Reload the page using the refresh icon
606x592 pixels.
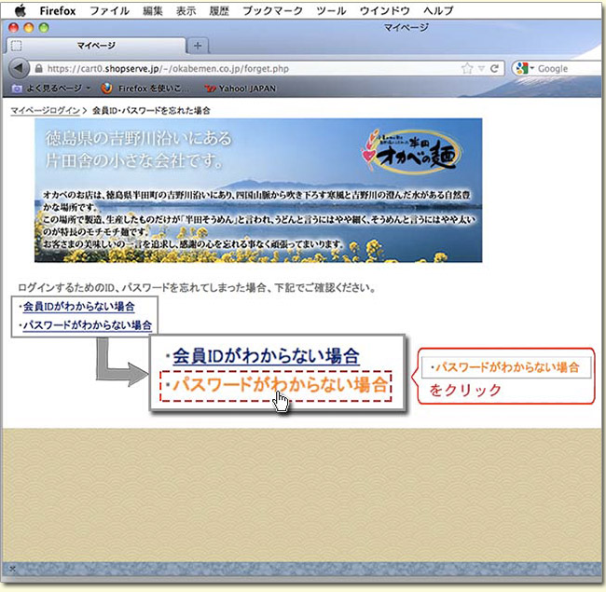[494, 69]
